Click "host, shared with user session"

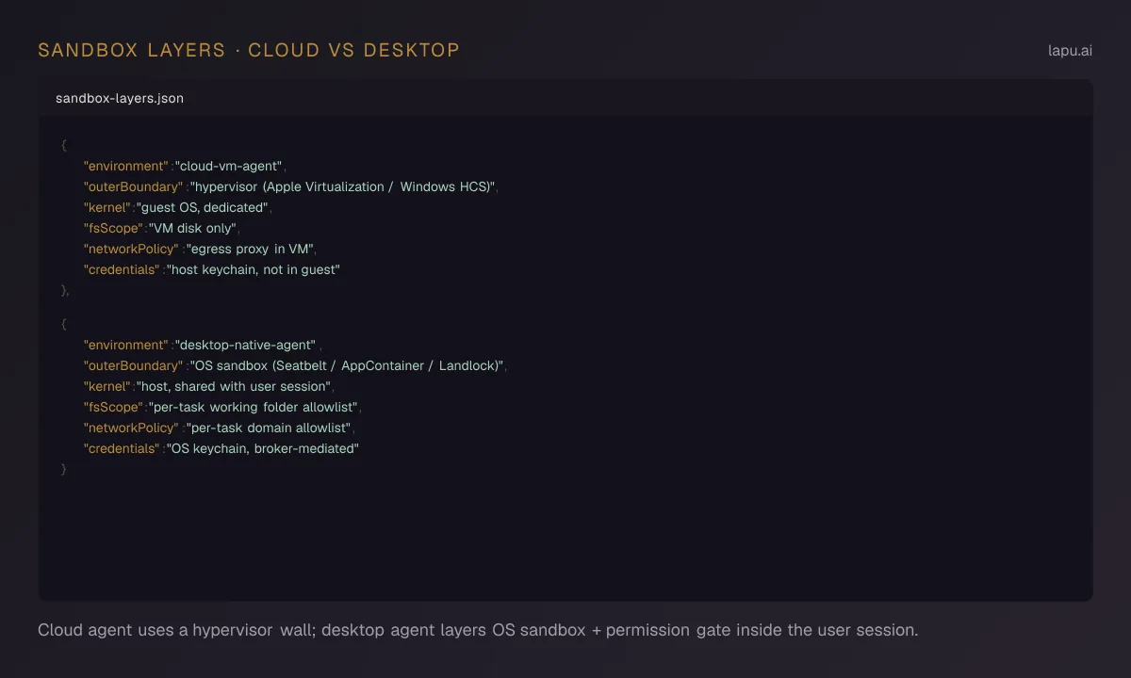pos(234,386)
